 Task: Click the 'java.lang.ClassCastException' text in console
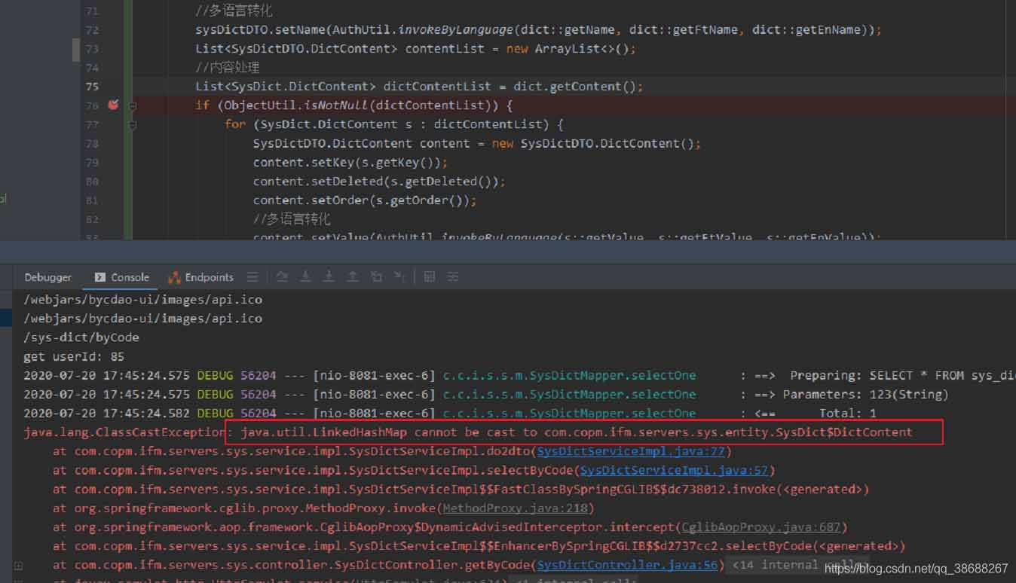124,432
